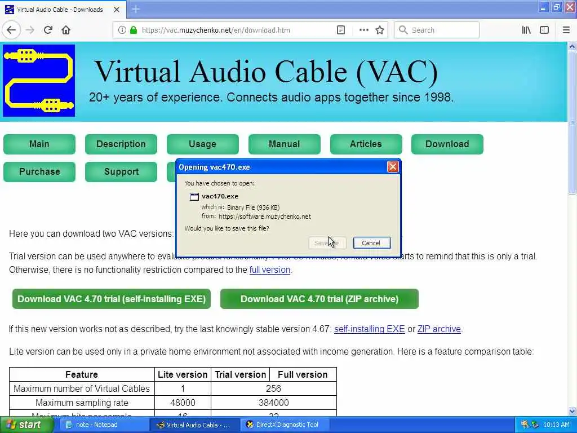Open the Support page
577x433 pixels.
[121, 171]
